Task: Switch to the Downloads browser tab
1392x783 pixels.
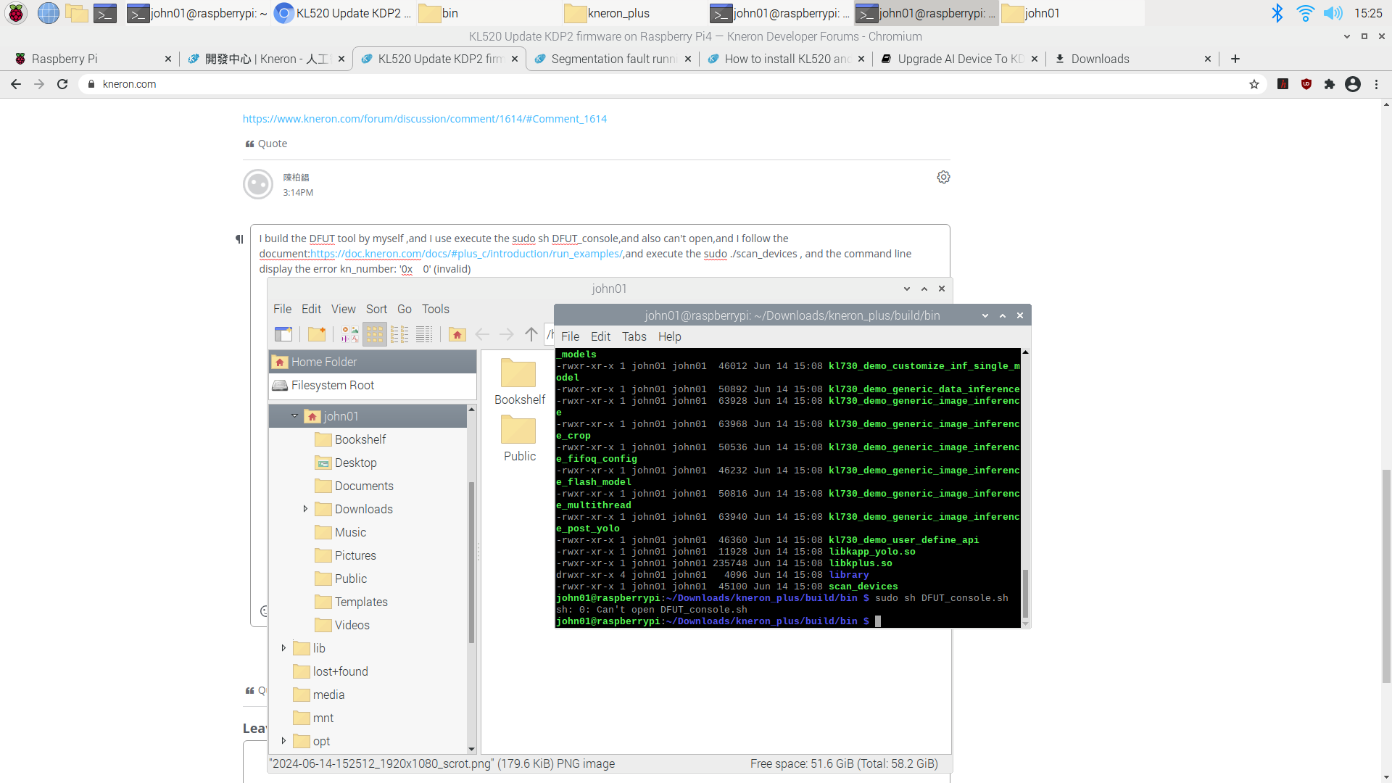Action: 1131,59
